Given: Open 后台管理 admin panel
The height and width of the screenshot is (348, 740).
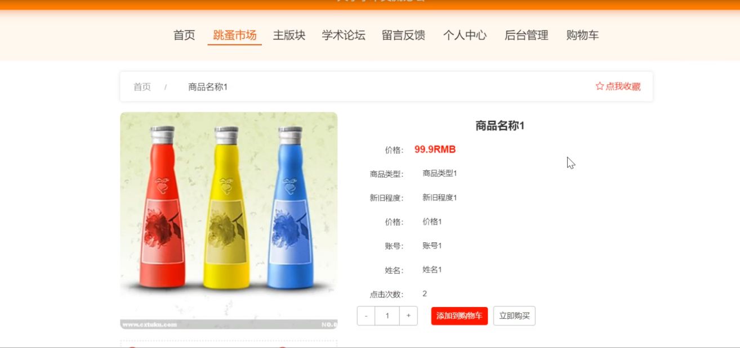Looking at the screenshot, I should coord(527,35).
